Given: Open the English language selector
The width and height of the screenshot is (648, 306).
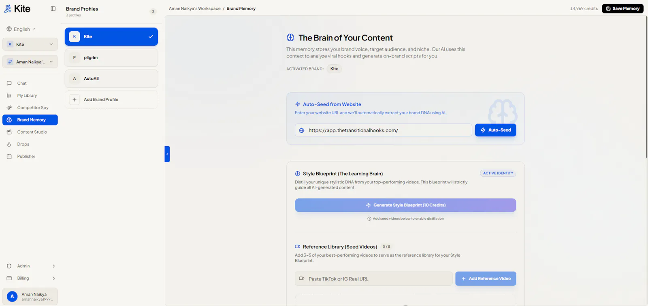Looking at the screenshot, I should pos(21,29).
